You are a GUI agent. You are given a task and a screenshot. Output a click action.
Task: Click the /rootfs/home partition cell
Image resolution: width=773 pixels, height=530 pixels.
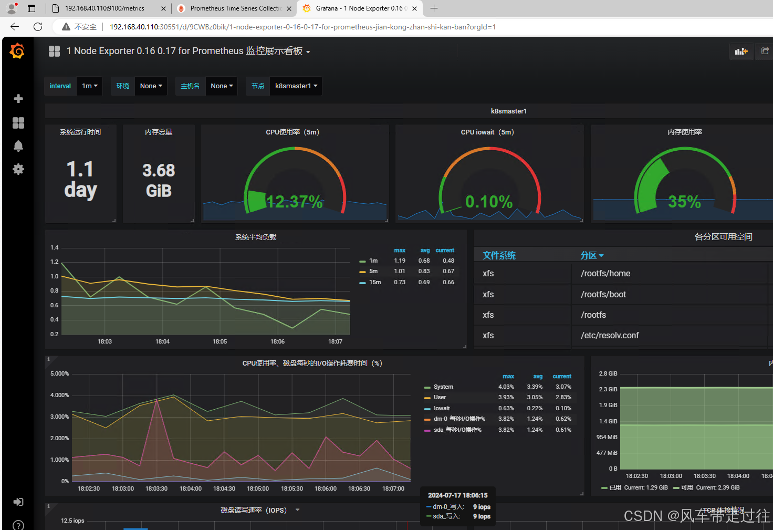[x=605, y=274]
